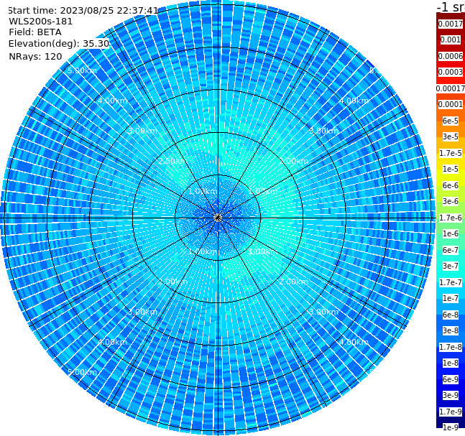
Task: Select the 1.7e-6 colorbar tick label
Action: click(451, 218)
